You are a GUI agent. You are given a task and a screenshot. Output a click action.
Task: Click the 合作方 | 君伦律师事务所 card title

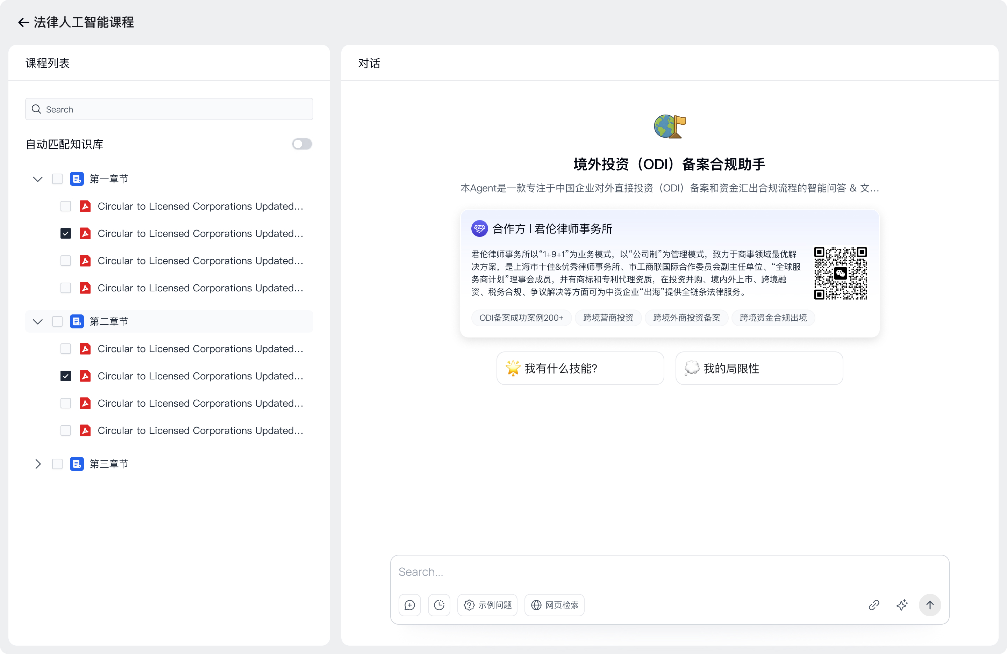pyautogui.click(x=552, y=229)
